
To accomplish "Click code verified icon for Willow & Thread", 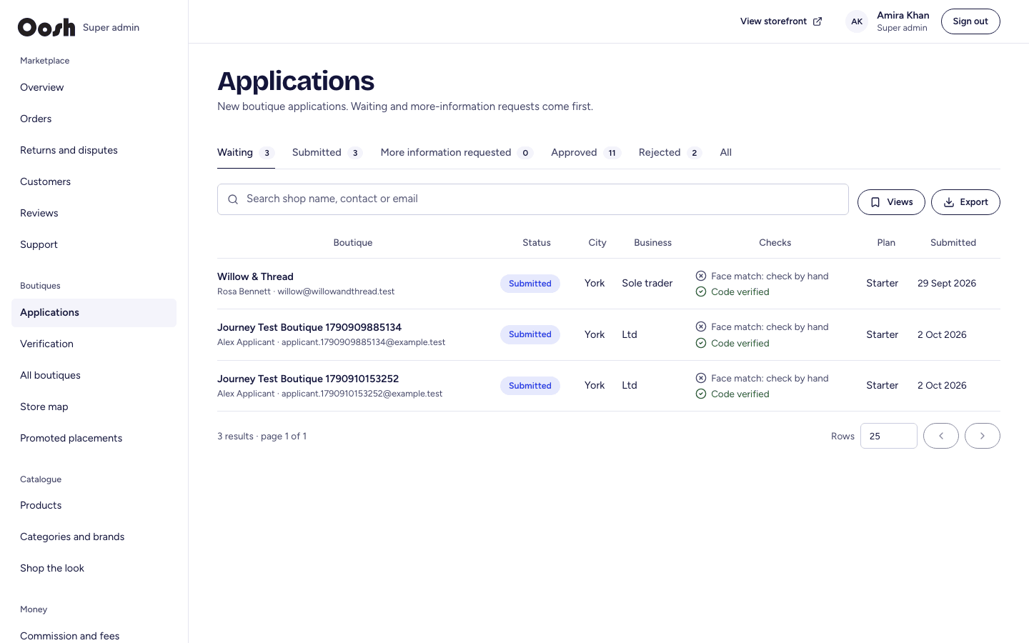I will tap(701, 291).
